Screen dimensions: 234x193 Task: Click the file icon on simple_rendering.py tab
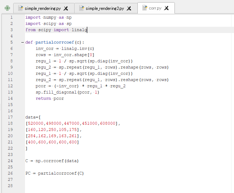click(21, 8)
